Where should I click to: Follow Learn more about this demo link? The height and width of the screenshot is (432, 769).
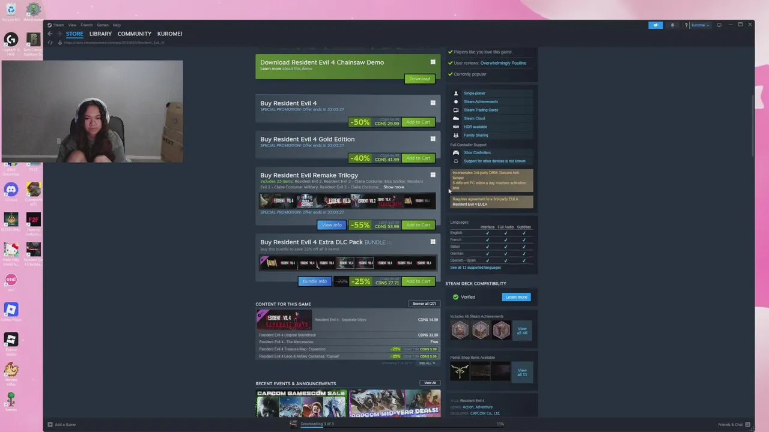tap(270, 68)
